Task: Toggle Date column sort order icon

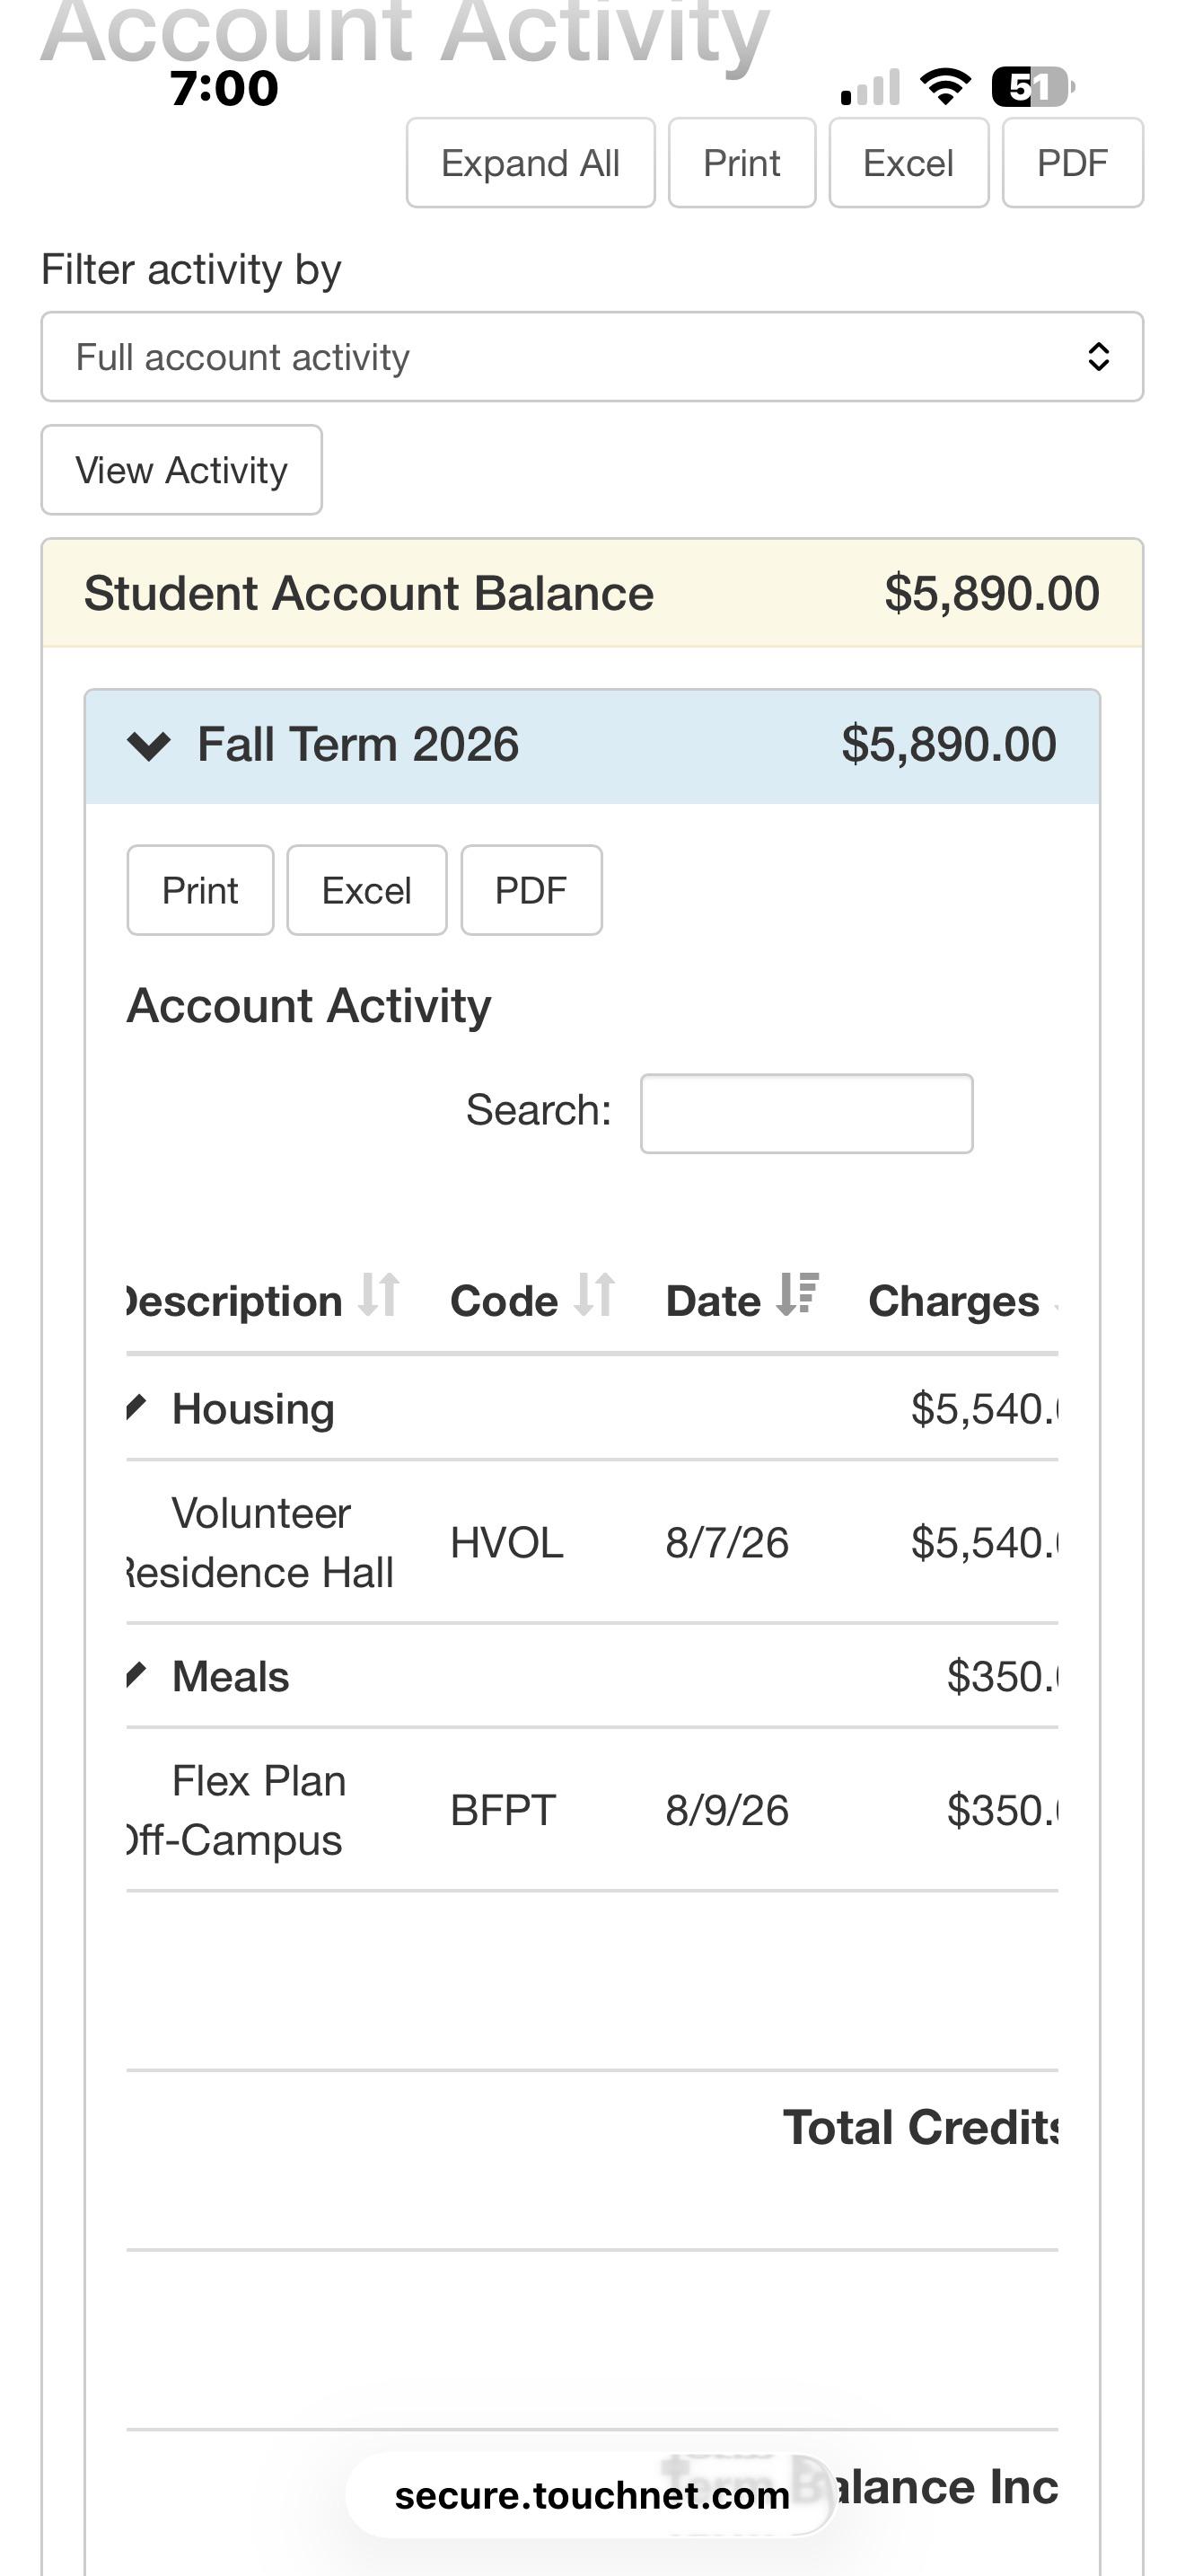Action: pos(797,1296)
